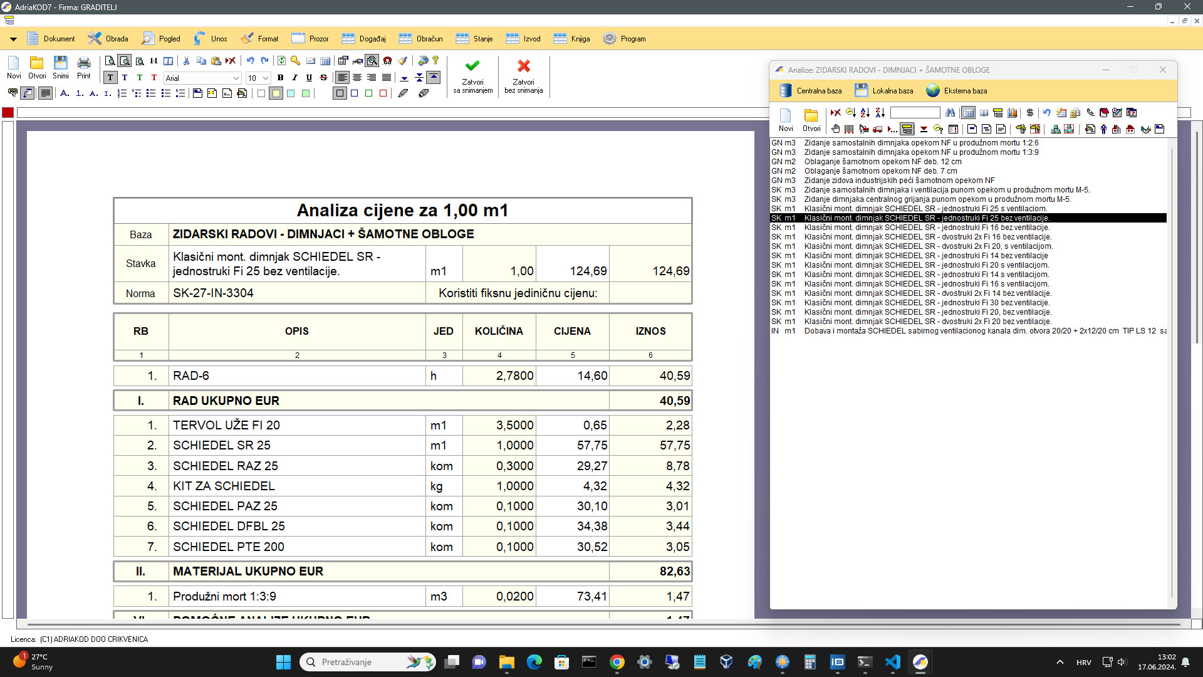
Task: Open the Obrada menu
Action: click(108, 39)
